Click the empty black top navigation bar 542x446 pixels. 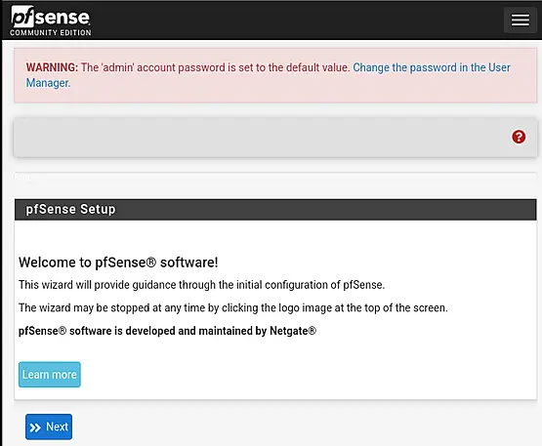[297, 20]
